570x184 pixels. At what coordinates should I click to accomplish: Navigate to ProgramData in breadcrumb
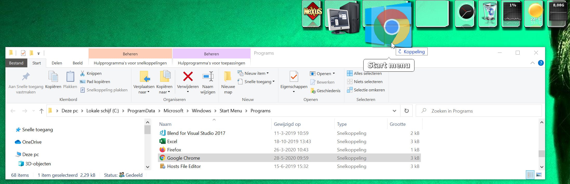[x=141, y=111]
